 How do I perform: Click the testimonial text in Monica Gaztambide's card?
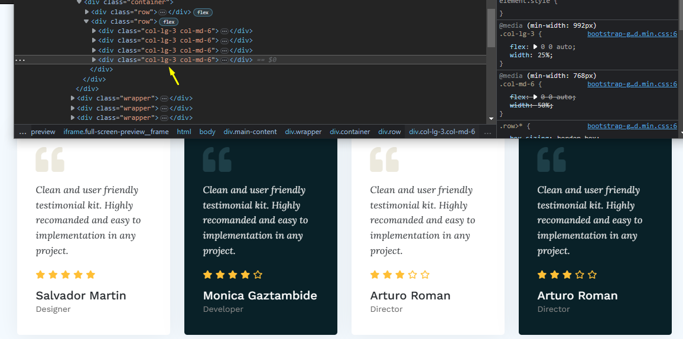pyautogui.click(x=256, y=220)
